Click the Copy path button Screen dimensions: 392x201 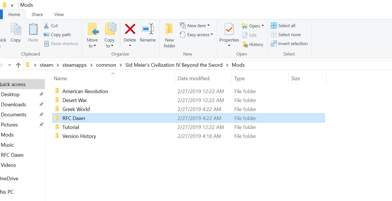click(x=57, y=35)
